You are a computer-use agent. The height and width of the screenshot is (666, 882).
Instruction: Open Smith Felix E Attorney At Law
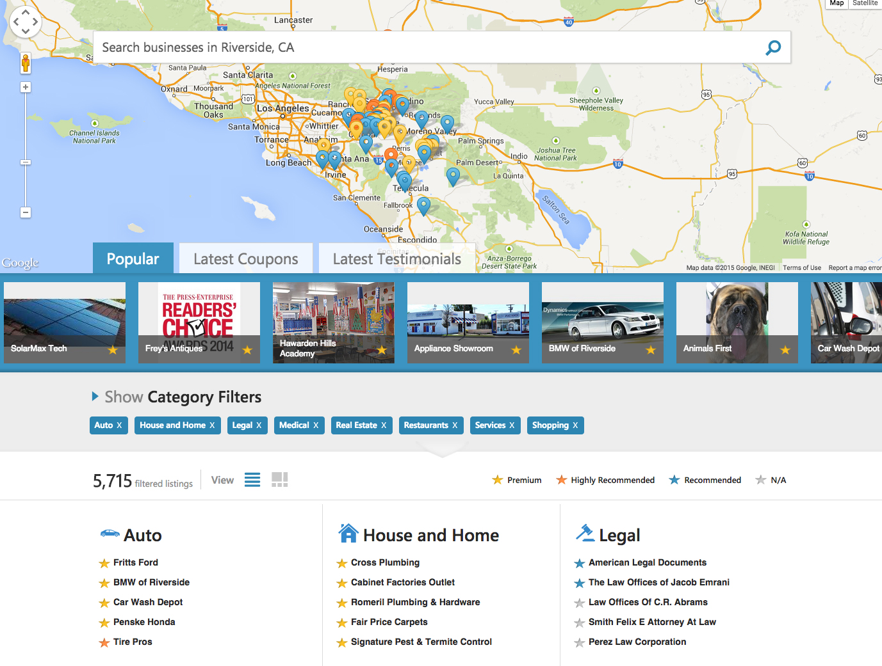point(652,622)
